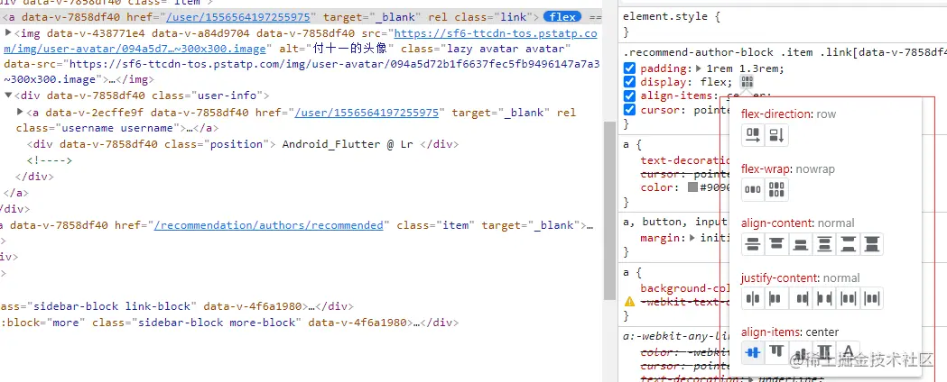Screen dimensions: 947x382
Task: Open the avatar image src URL link
Action: click(x=301, y=41)
